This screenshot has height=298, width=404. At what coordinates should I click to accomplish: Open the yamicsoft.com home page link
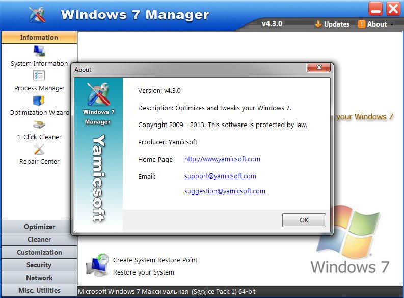222,159
